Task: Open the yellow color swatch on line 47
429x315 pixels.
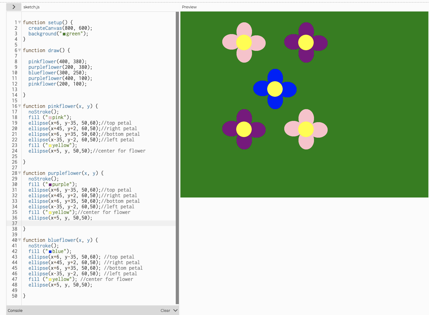Action: pyautogui.click(x=50, y=280)
